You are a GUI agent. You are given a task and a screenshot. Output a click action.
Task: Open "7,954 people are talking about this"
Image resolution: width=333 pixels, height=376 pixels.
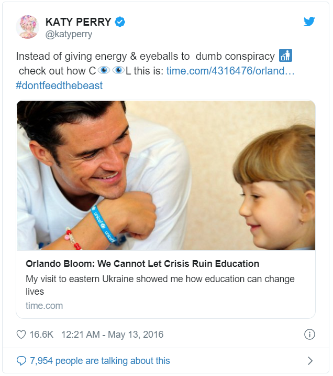[x=99, y=361]
